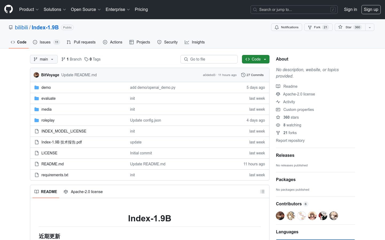Select the README tab in file viewer
The width and height of the screenshot is (385, 240).
[46, 192]
